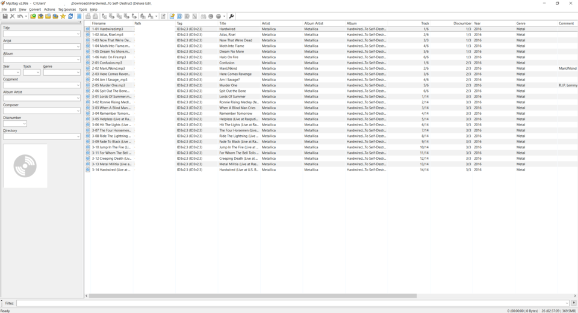
Task: Click the title cell 'Halo On Fire'
Action: (229, 58)
